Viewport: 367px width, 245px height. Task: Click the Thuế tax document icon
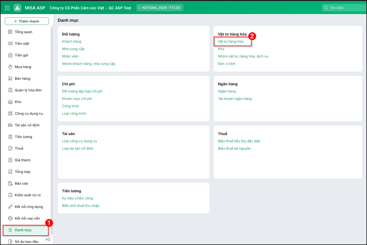click(10, 148)
